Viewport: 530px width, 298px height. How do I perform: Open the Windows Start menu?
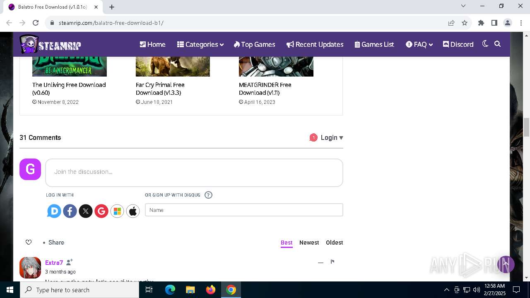pyautogui.click(x=10, y=290)
